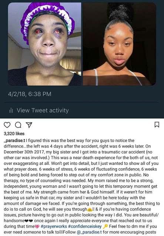Share the post using the paper plane icon

click(x=29, y=125)
